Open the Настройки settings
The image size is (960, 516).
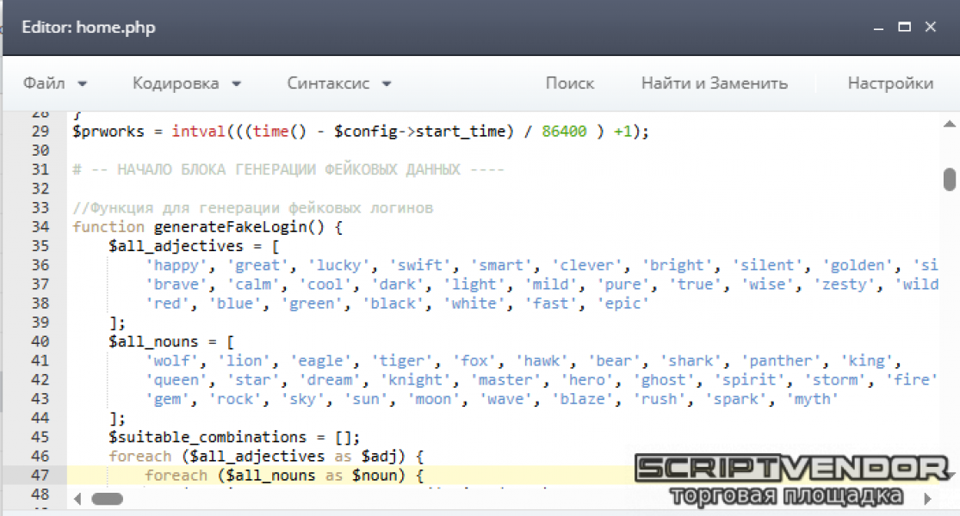pos(890,83)
